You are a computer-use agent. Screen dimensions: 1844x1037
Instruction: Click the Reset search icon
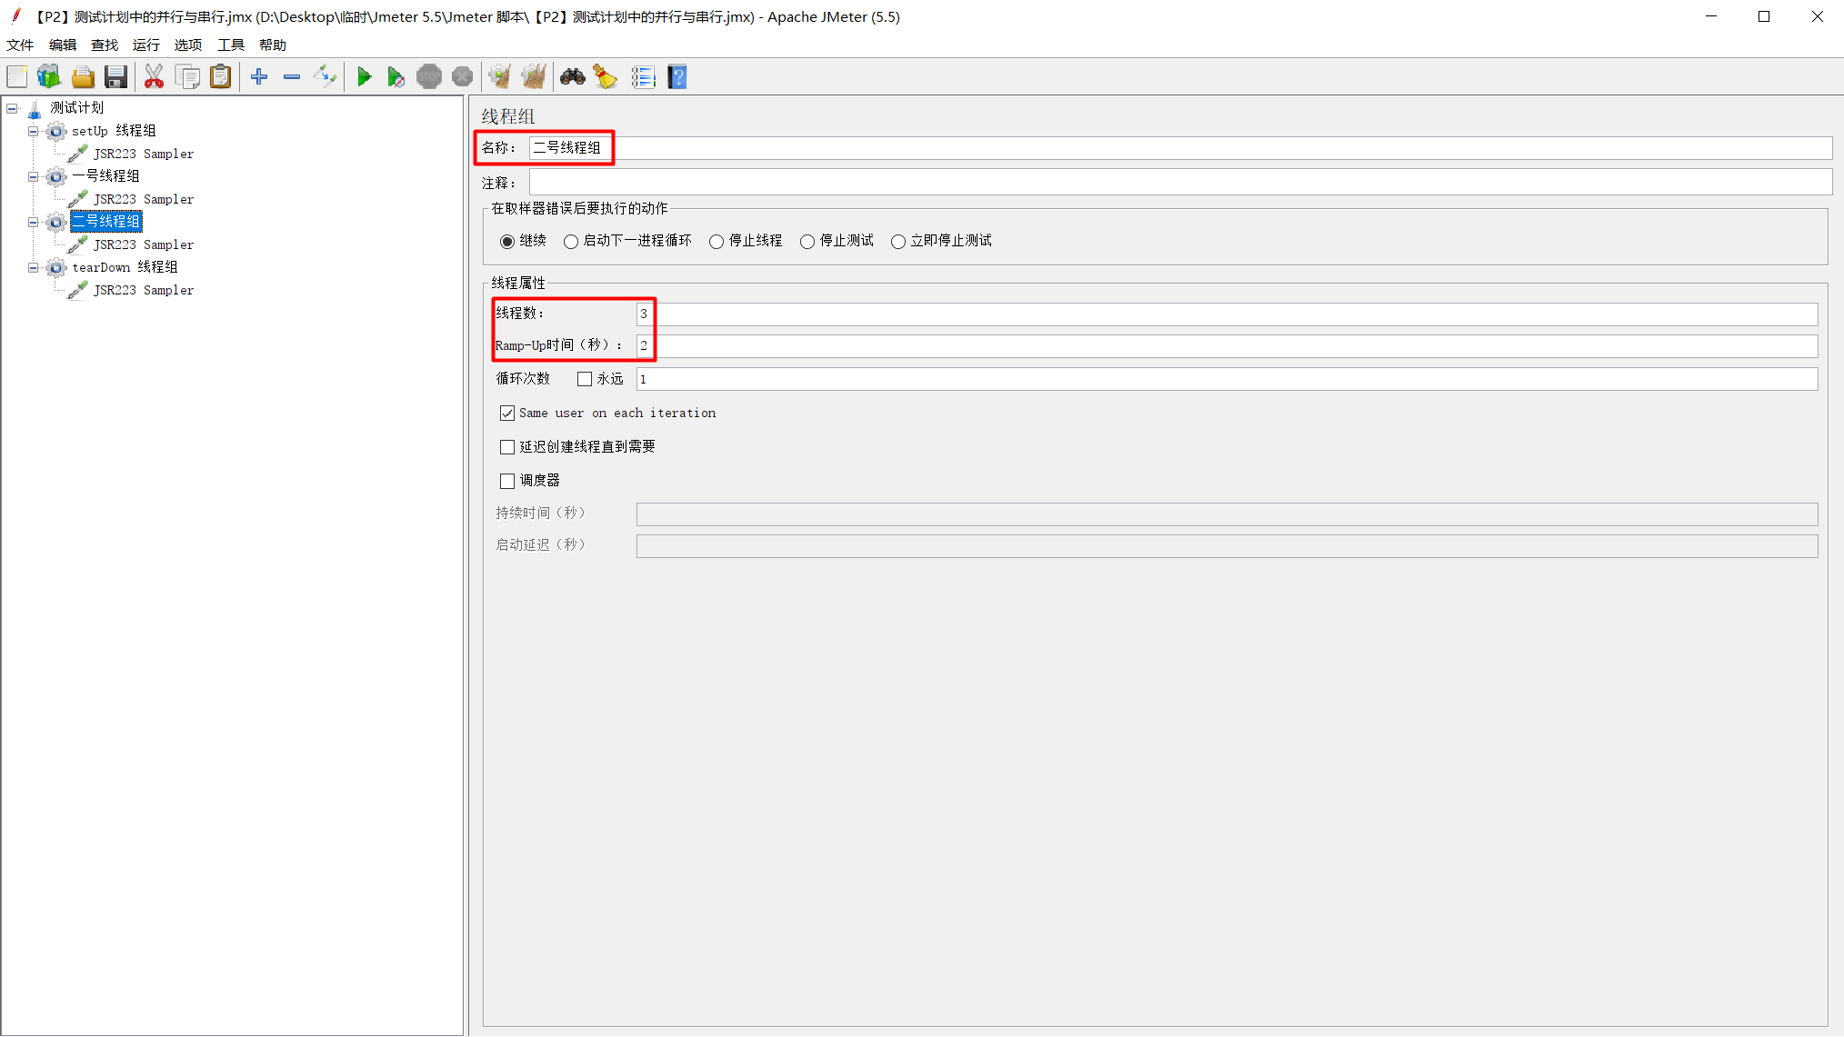tap(606, 77)
